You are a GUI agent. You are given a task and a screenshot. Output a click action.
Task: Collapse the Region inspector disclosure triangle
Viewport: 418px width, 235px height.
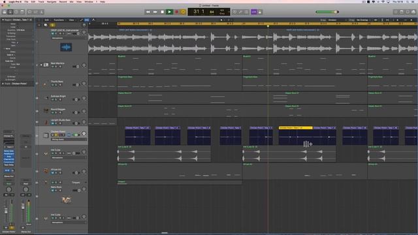[x=3, y=20]
